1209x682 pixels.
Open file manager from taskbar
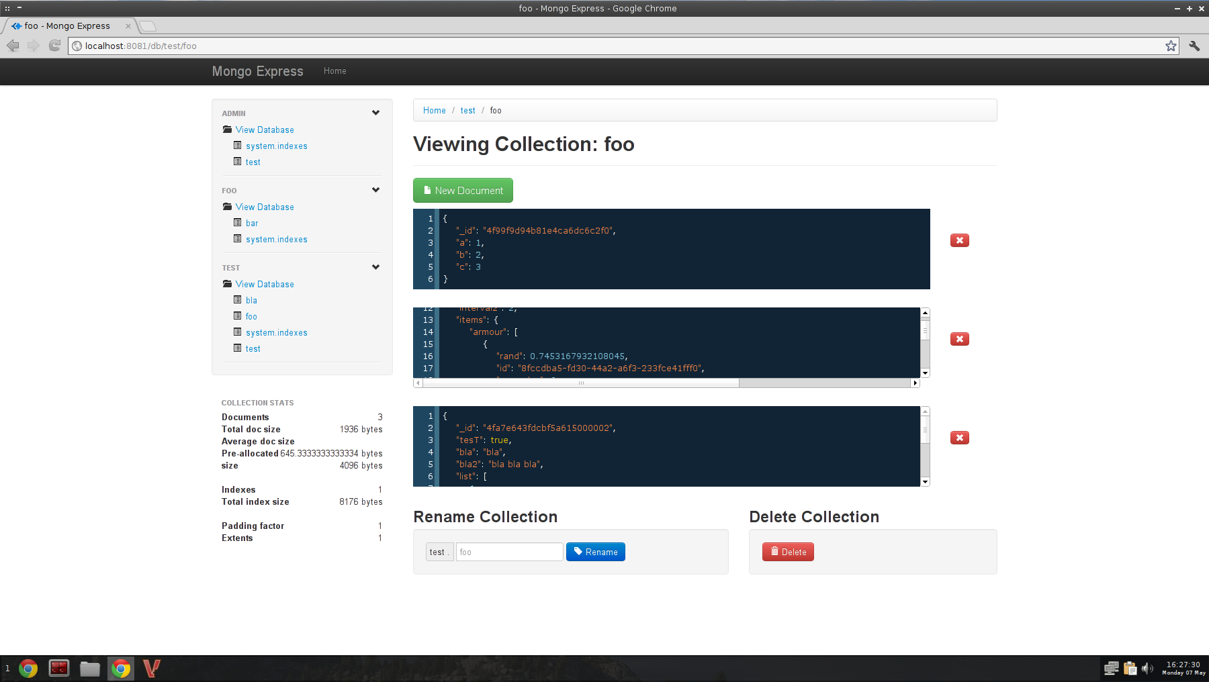click(x=90, y=669)
